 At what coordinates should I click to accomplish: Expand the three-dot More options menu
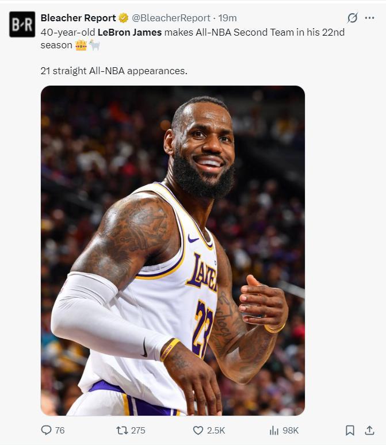[369, 18]
